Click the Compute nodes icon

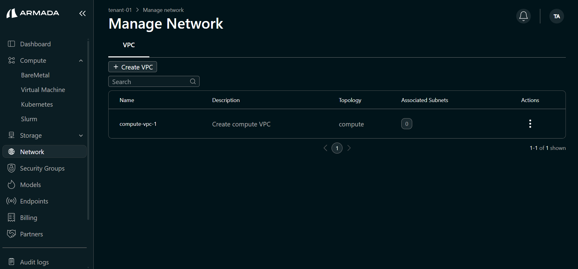[x=11, y=60]
